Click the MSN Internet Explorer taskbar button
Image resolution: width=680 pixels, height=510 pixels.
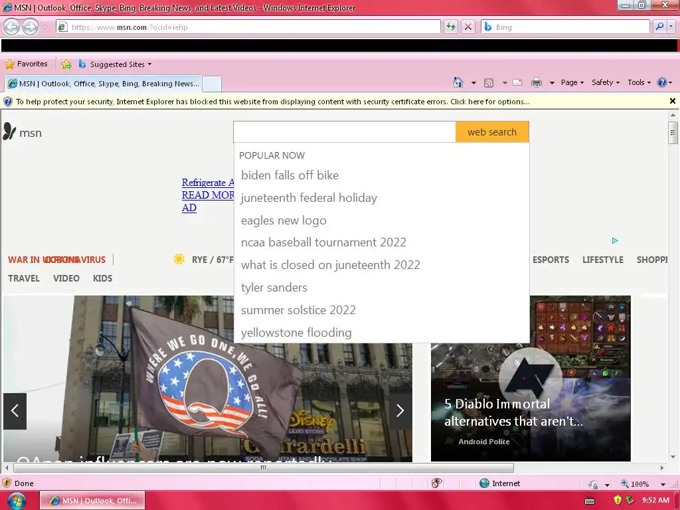(x=92, y=501)
